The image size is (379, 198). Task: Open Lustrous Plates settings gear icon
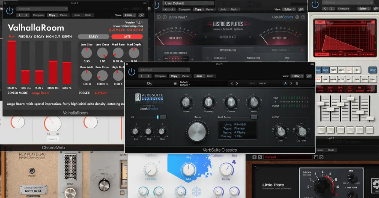pyautogui.click(x=297, y=17)
